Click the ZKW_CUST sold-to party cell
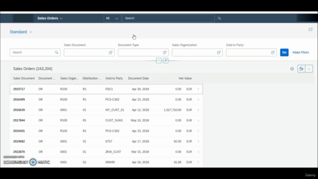 tap(113, 152)
